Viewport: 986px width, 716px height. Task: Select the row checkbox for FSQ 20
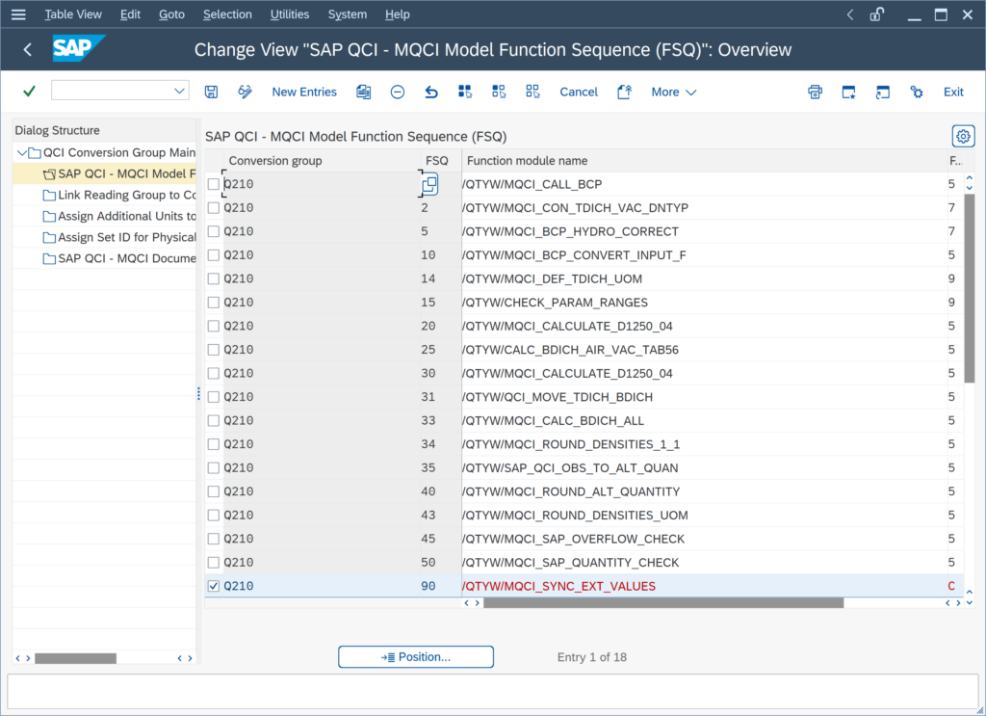(x=214, y=326)
